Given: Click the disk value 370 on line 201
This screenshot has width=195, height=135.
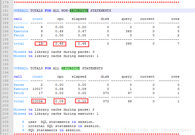Looking at the screenshot, I should coord(106,93).
